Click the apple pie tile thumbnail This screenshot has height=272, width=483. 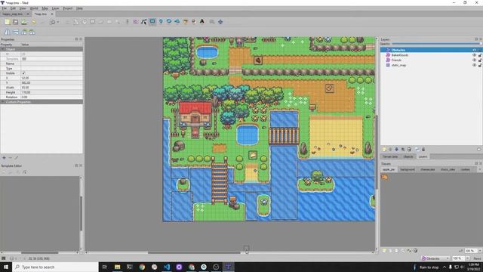point(384,177)
